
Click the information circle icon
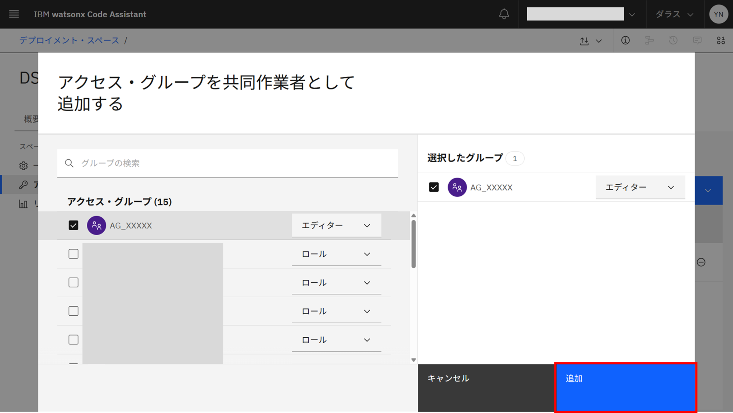(625, 40)
